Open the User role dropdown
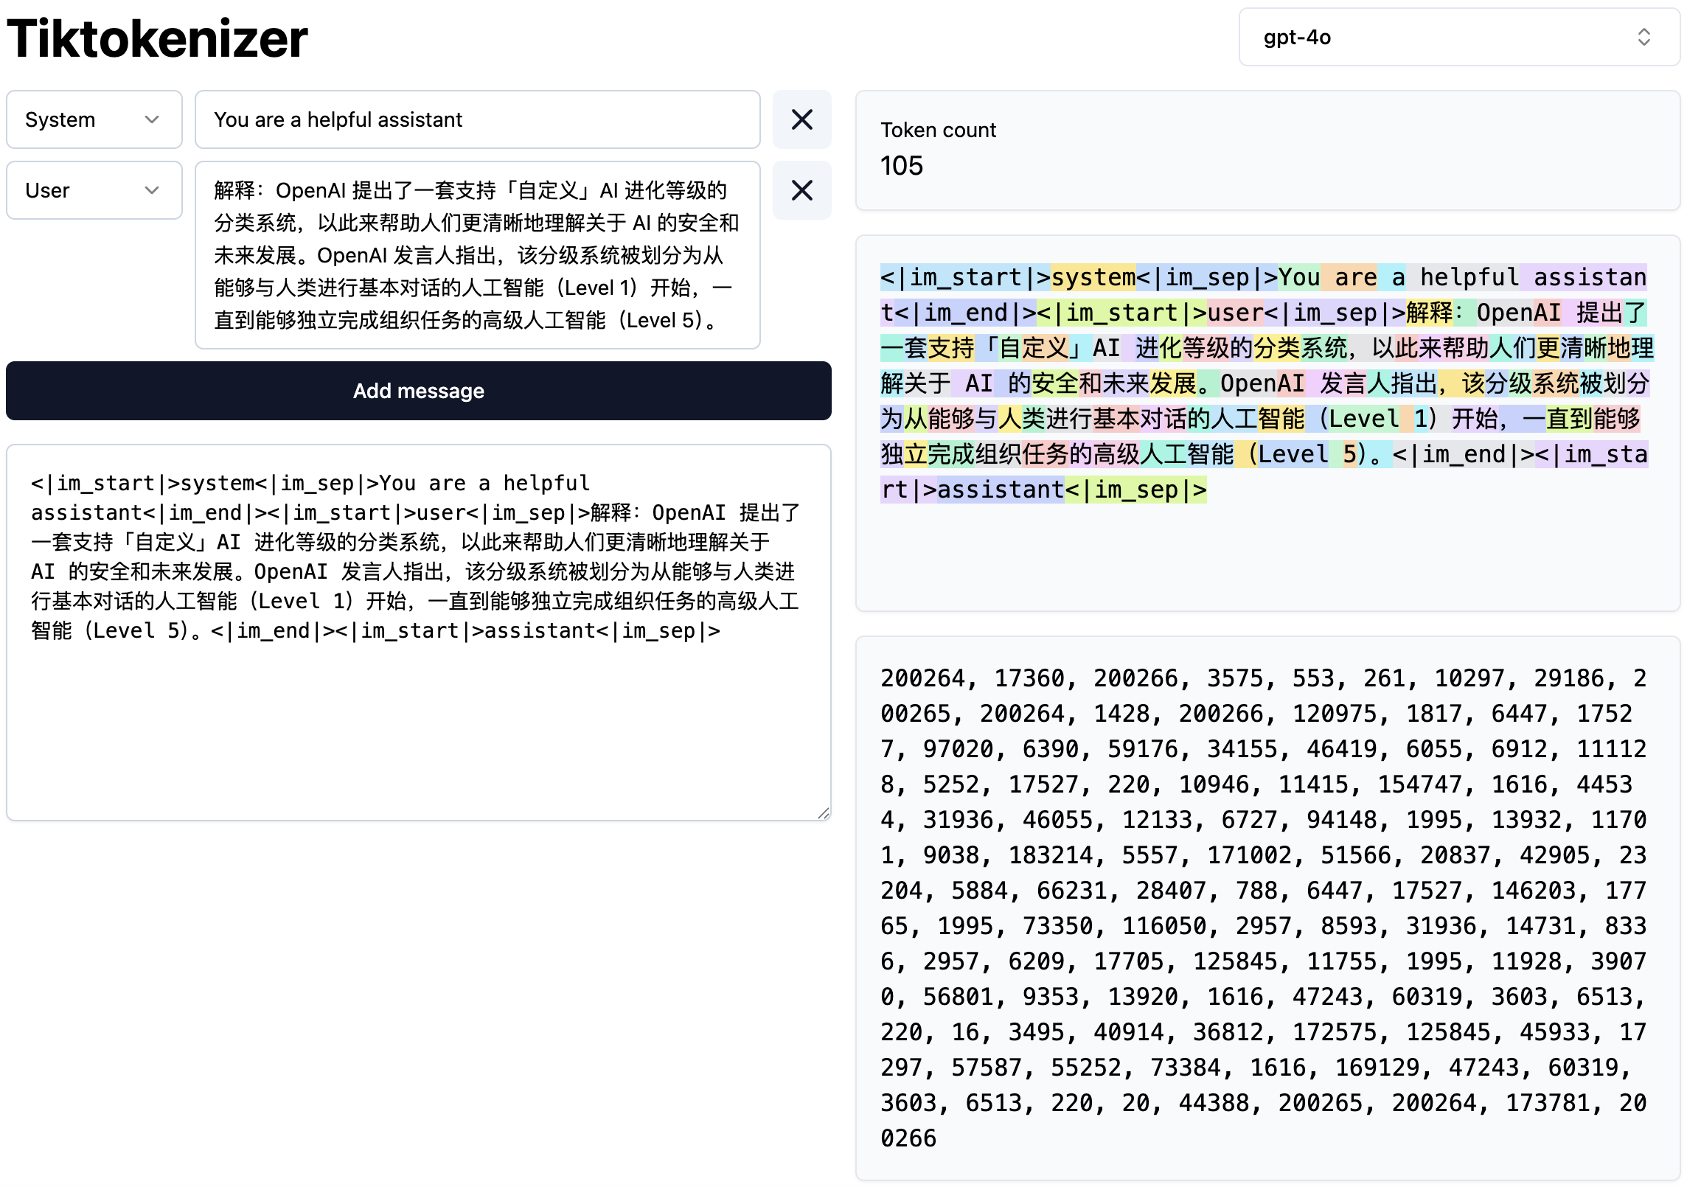Viewport: 1687px width, 1187px height. tap(94, 190)
